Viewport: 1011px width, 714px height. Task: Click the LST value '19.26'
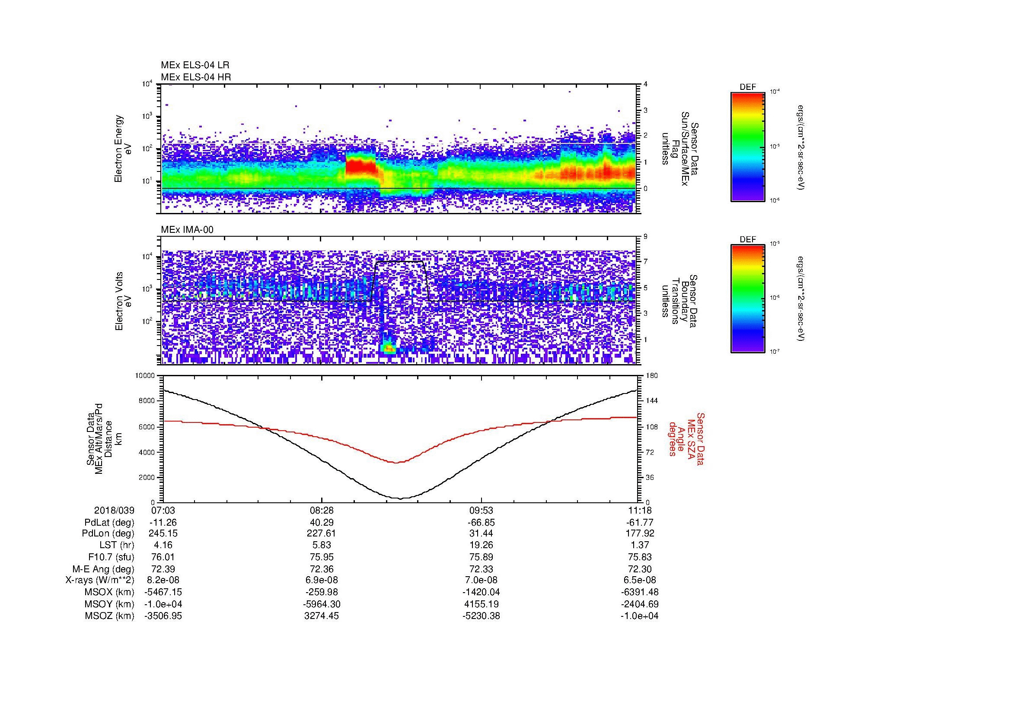click(x=481, y=546)
